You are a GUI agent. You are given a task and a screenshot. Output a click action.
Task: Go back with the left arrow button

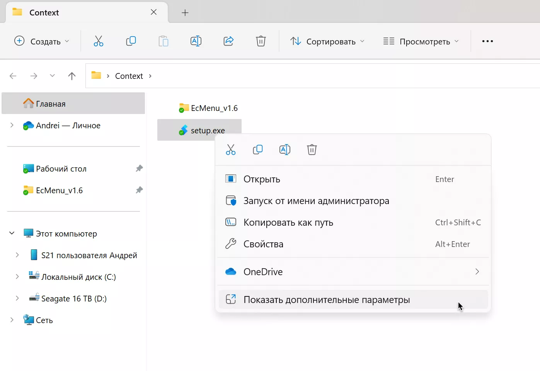click(x=13, y=76)
